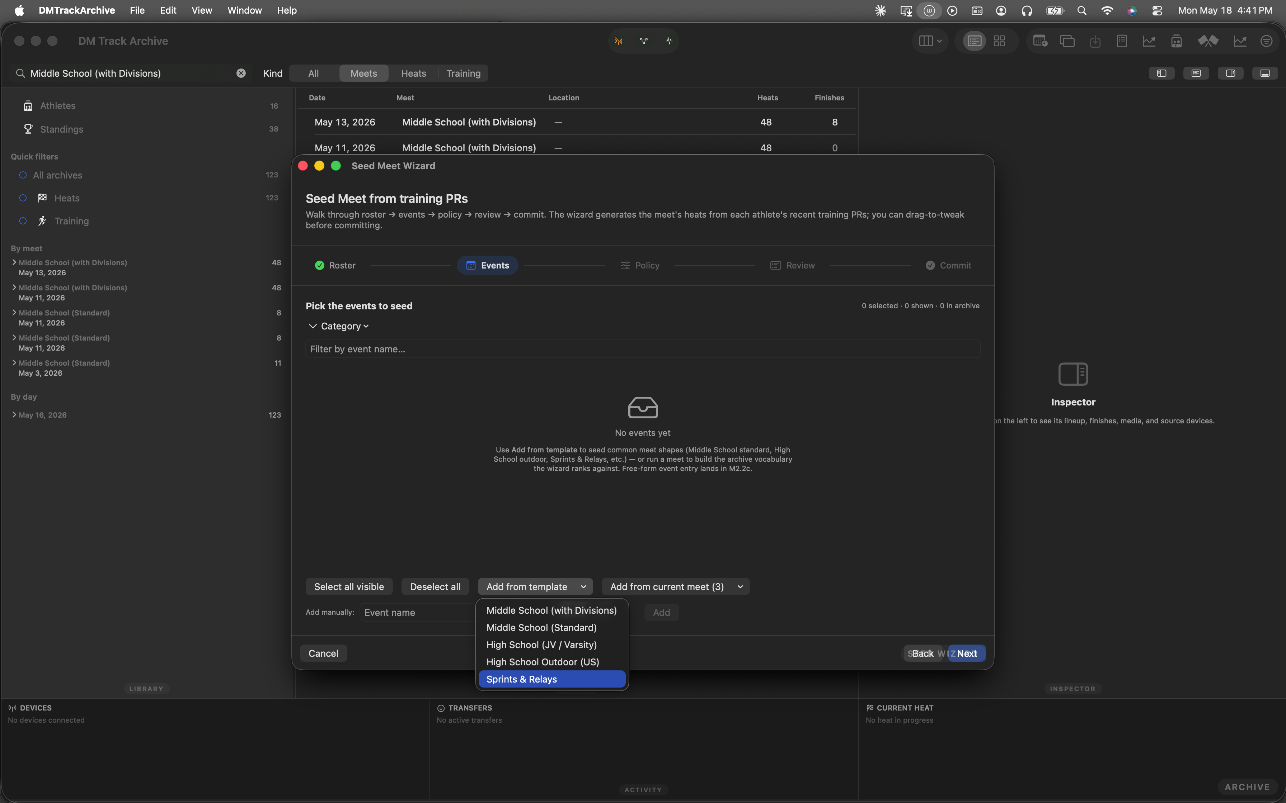
Task: Click the Event name manual entry field
Action: click(417, 612)
